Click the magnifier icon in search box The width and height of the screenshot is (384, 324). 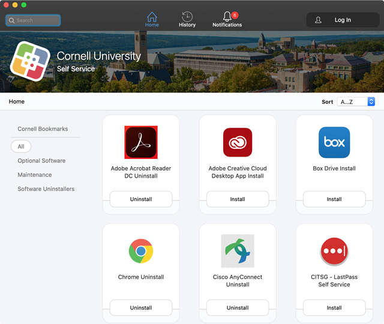(x=11, y=20)
